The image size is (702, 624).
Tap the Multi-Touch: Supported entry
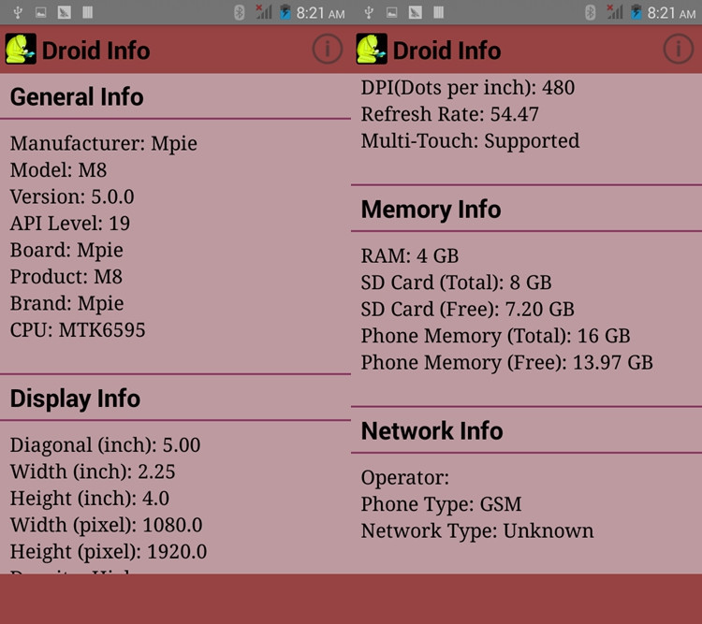[471, 141]
